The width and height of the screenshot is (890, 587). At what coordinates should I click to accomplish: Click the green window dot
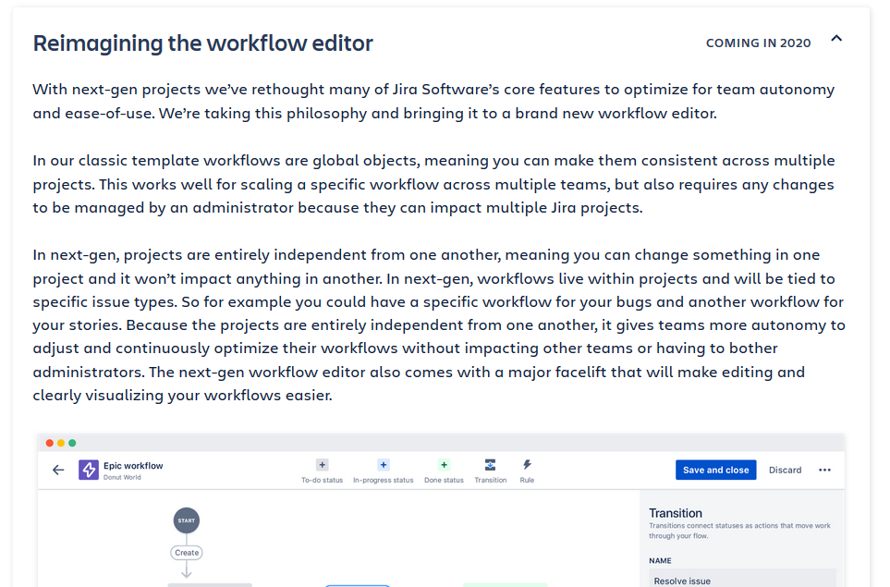click(x=72, y=443)
